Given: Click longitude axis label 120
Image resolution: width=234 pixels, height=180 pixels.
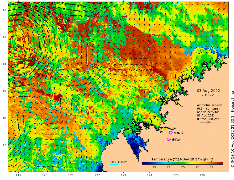Looking at the screenshot, I should (x=45, y=175).
